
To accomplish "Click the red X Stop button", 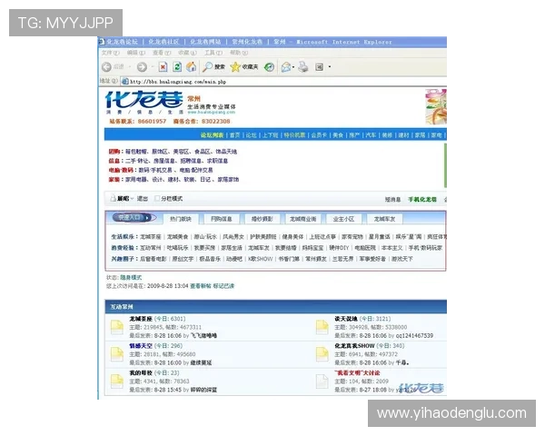I will coord(163,66).
